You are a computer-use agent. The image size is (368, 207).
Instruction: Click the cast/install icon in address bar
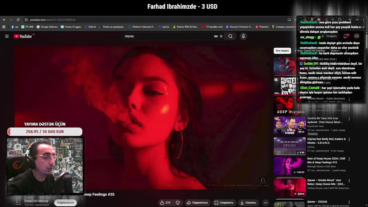coord(289,20)
